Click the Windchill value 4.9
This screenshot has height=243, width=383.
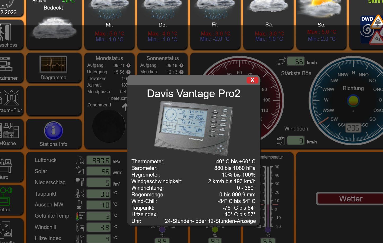[x=99, y=227]
